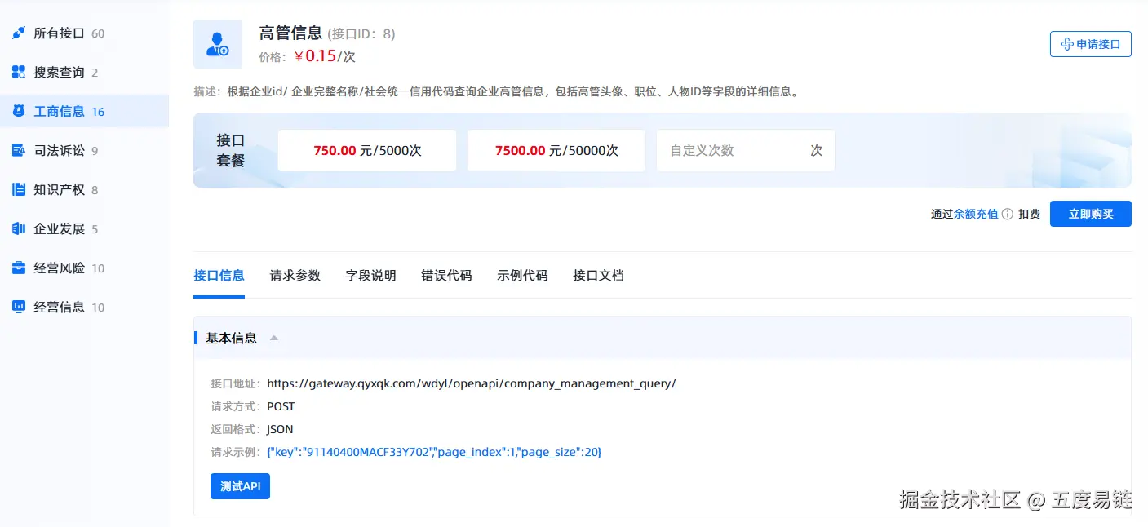
Task: Open 搜索查询 category in sidebar
Action: [84, 73]
